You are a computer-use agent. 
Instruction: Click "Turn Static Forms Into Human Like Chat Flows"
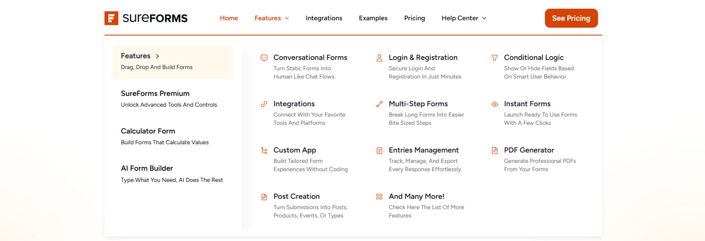point(304,73)
